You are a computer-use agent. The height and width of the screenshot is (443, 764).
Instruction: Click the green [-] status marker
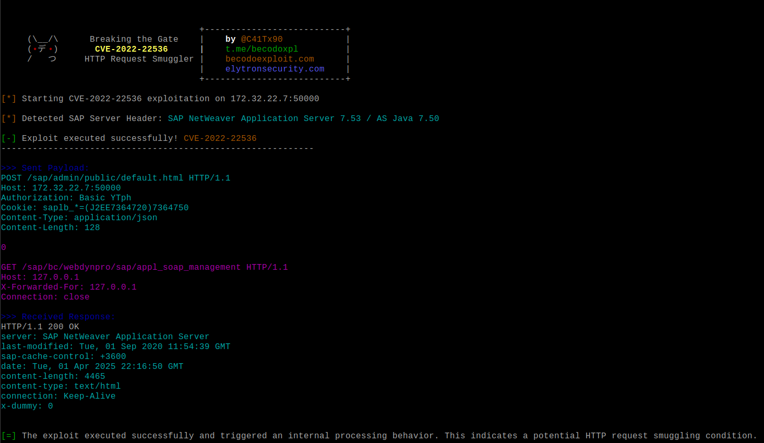9,138
